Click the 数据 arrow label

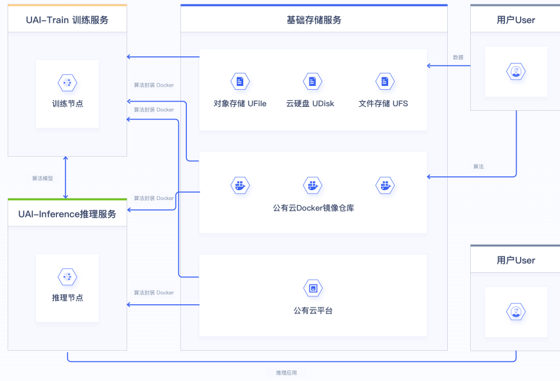(x=458, y=58)
